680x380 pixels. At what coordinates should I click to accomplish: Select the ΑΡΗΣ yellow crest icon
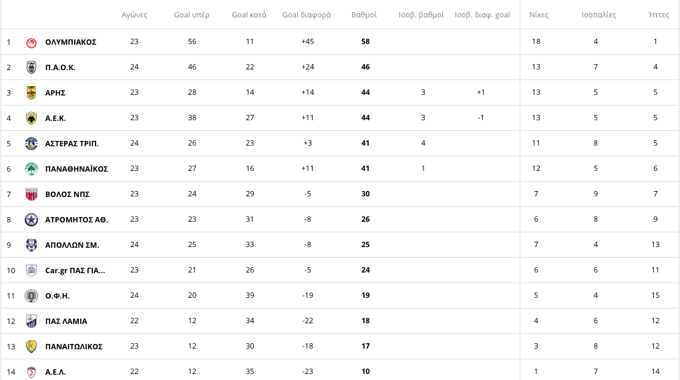pyautogui.click(x=31, y=92)
